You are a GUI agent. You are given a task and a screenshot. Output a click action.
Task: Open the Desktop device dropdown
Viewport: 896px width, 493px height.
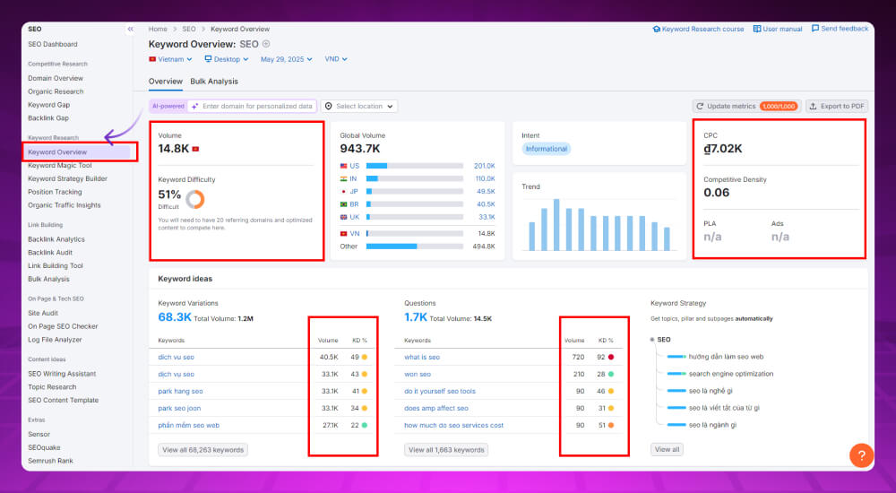[227, 59]
